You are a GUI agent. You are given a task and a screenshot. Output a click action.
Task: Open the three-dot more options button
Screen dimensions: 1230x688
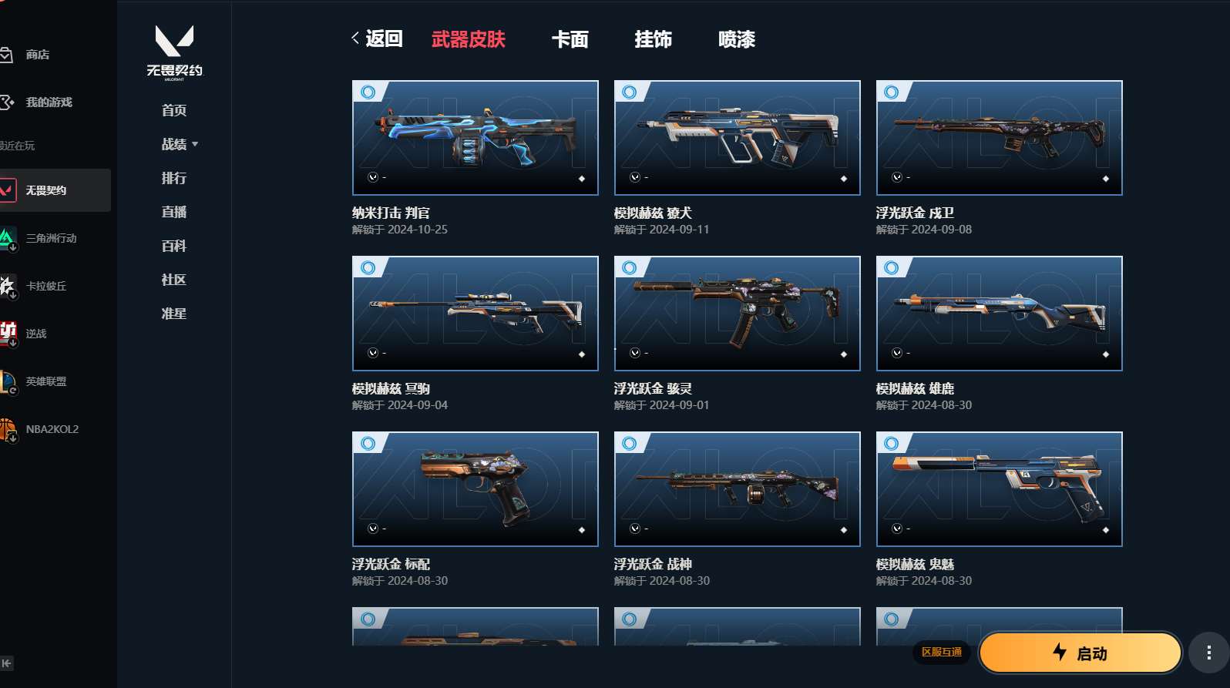(x=1208, y=653)
